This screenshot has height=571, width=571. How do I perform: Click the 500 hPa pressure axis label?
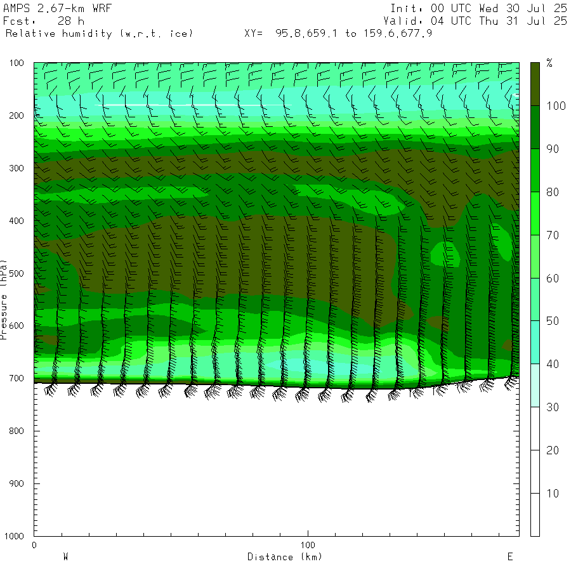pyautogui.click(x=16, y=273)
